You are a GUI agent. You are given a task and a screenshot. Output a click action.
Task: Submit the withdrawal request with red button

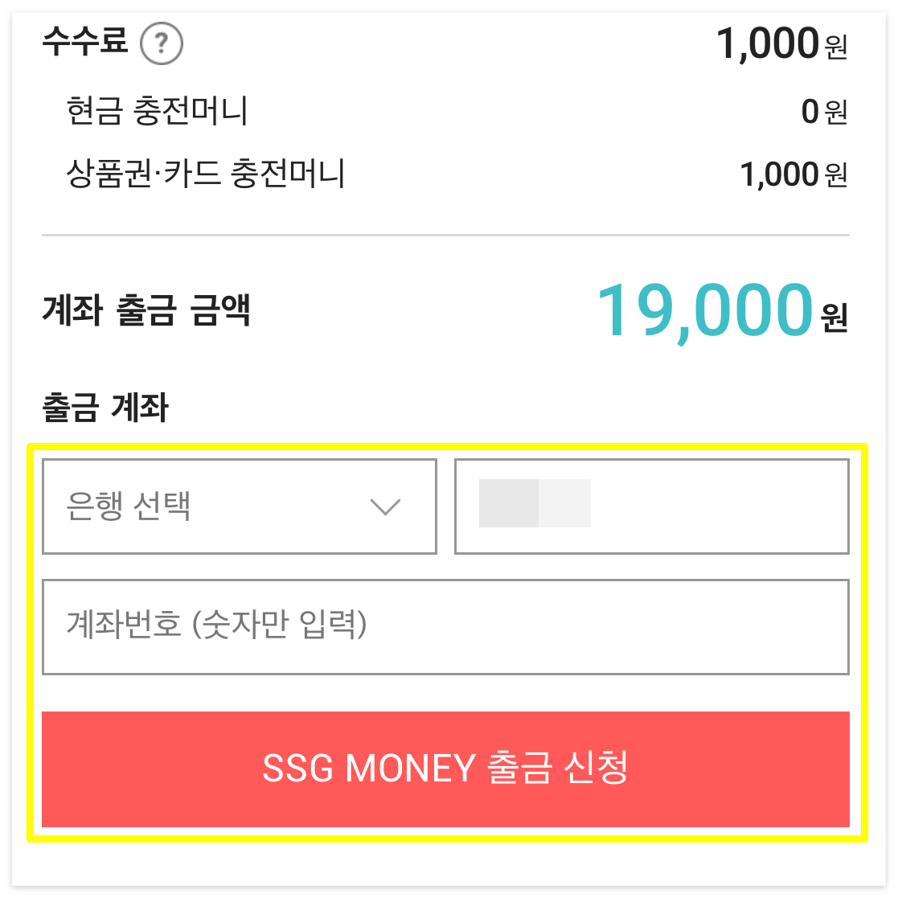click(x=448, y=769)
